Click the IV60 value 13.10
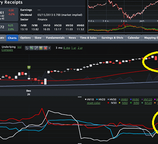The image size is (158, 144). 24,29
